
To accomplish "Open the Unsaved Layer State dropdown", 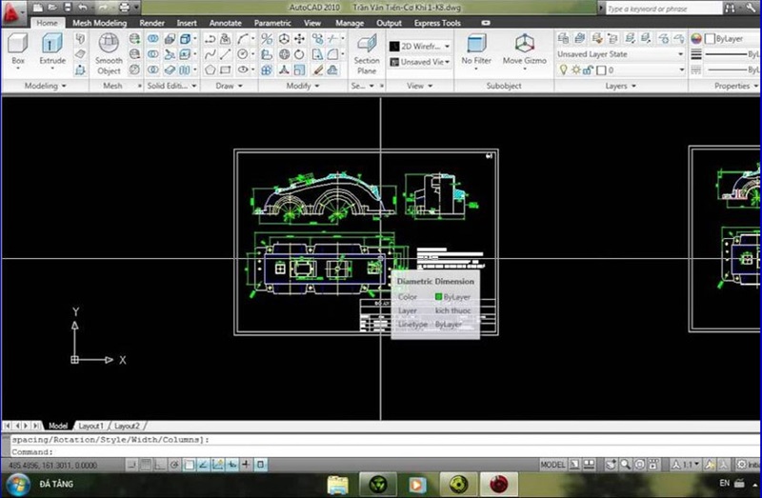I will (621, 54).
